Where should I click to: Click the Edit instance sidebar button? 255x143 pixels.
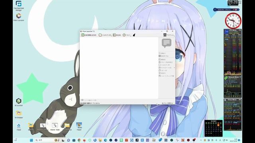click(162, 60)
